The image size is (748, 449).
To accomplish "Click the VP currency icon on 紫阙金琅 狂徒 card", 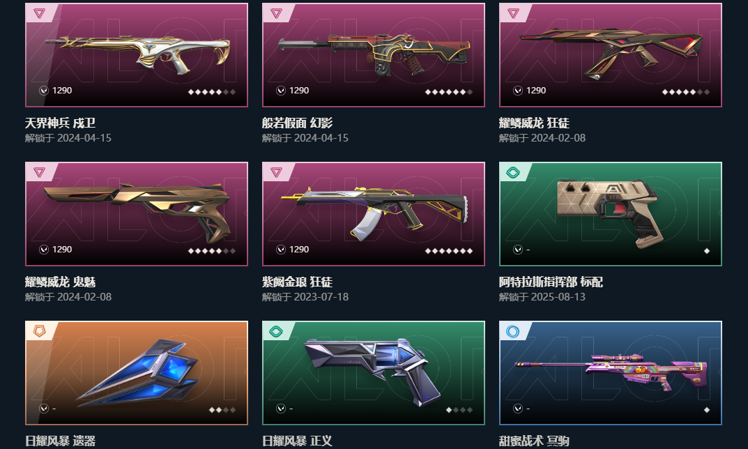I will pos(281,250).
